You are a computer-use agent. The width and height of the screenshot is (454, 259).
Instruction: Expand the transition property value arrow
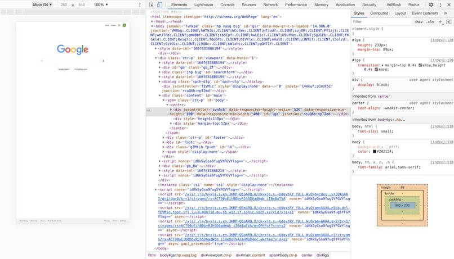382,65
